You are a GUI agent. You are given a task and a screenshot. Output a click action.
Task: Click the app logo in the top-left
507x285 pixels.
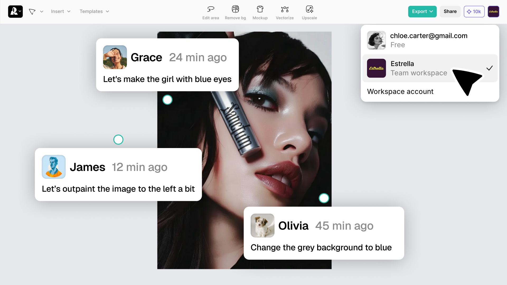click(15, 12)
